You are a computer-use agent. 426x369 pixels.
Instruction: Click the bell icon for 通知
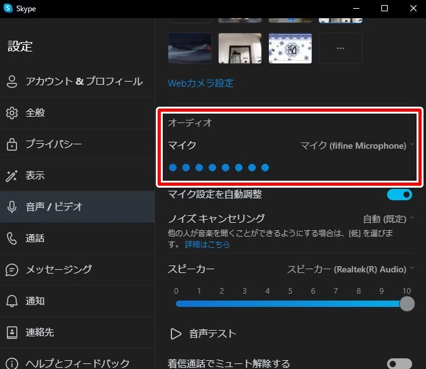point(11,301)
